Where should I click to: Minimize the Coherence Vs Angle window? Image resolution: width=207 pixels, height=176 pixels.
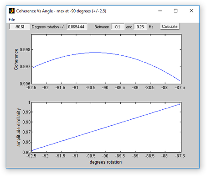[x=160, y=11]
